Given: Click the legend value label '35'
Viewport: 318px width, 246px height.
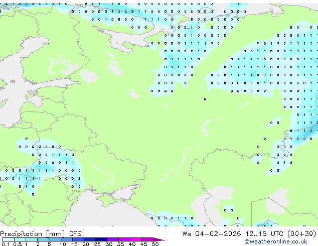Looking at the screenshot, I should pos(120,244).
